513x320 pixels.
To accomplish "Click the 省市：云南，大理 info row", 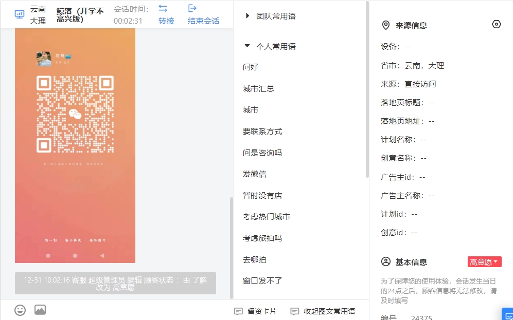I will coord(412,66).
